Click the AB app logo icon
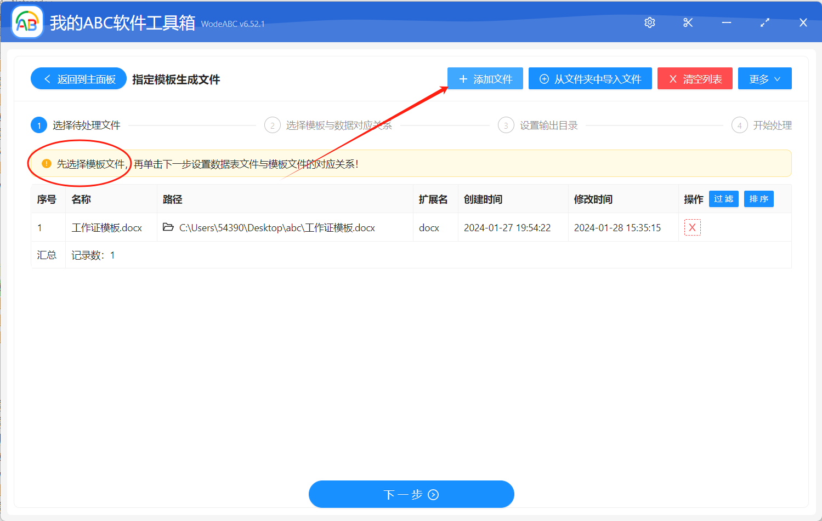This screenshot has width=822, height=521. tap(26, 22)
